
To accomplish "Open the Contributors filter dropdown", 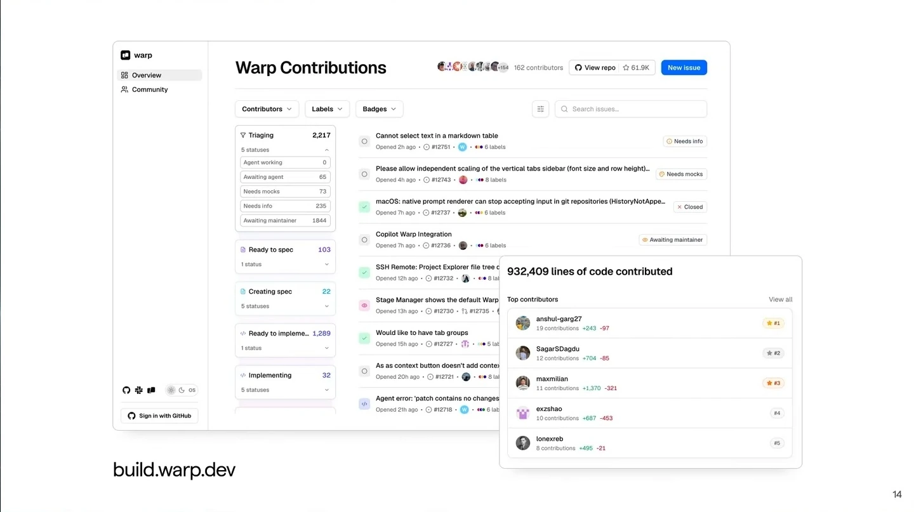I will tap(267, 109).
